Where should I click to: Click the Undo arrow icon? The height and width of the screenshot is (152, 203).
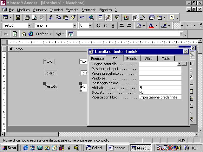[x=82, y=17]
